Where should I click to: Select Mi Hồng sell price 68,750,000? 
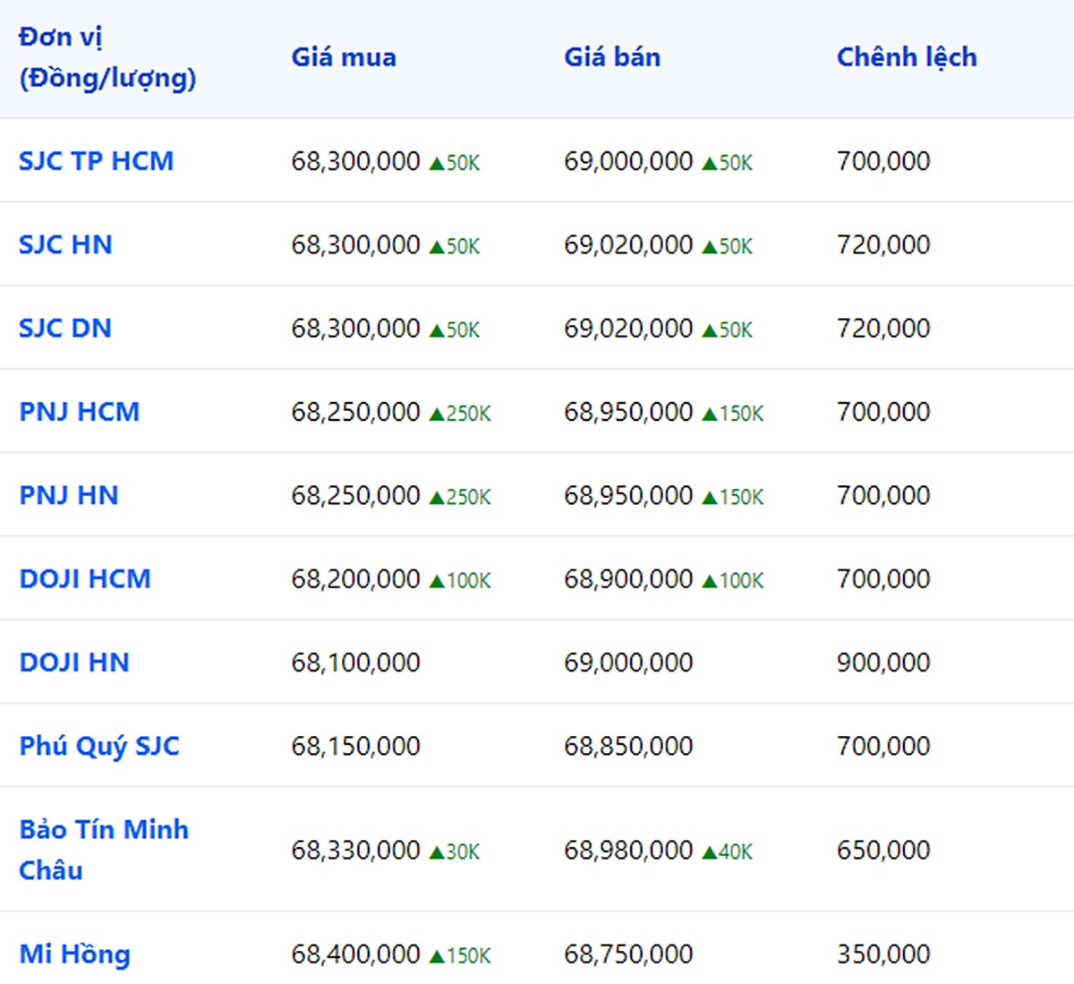[628, 954]
